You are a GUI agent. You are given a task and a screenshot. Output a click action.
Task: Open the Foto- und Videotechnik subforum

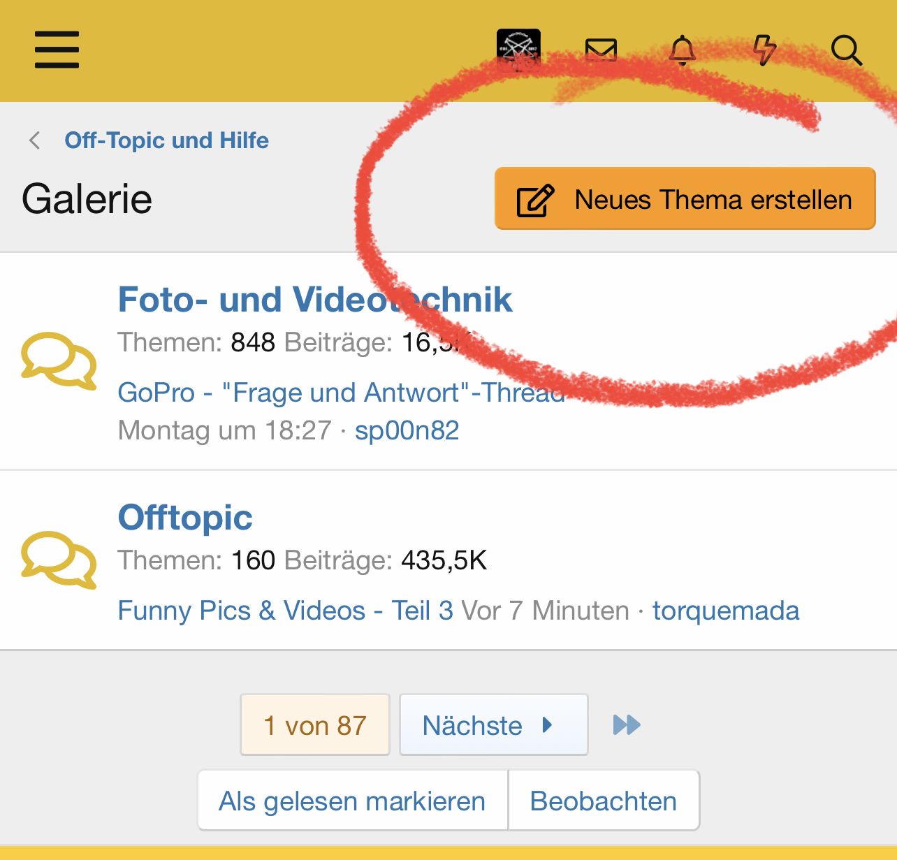[x=314, y=300]
